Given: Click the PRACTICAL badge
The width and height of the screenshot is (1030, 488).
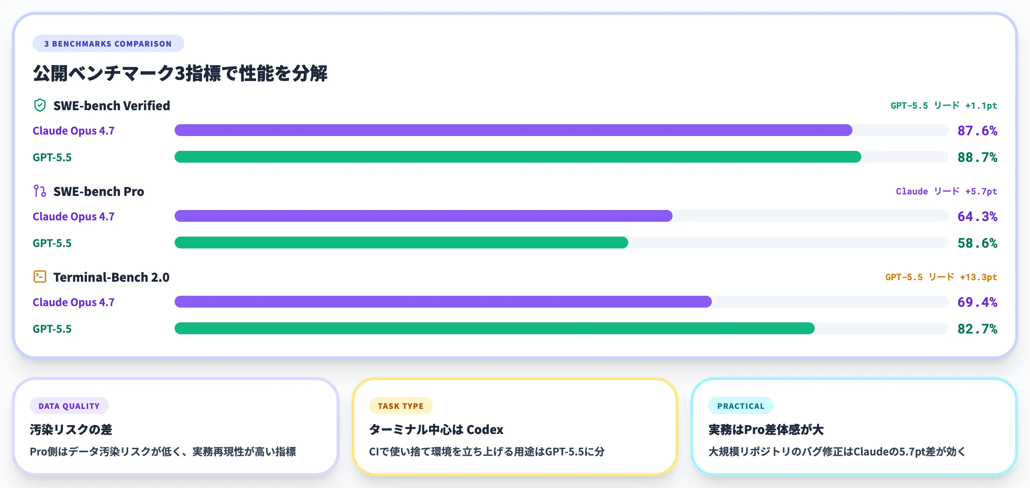Looking at the screenshot, I should point(741,406).
